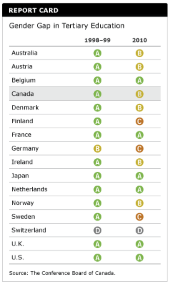Click Norway's 2010 grade B icon

point(140,203)
